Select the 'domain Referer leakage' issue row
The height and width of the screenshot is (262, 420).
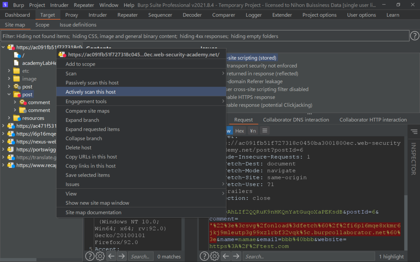tap(255, 81)
